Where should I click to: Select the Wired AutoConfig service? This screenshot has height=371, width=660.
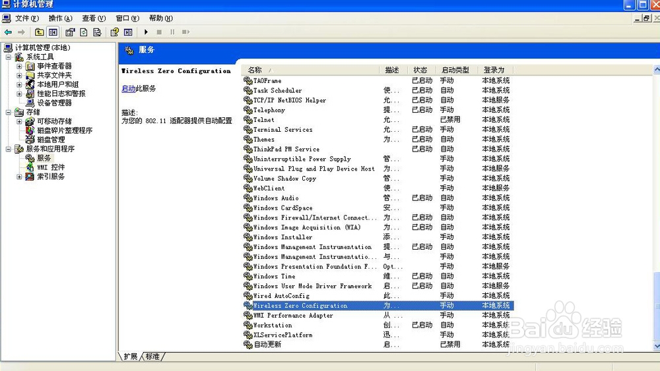[281, 296]
